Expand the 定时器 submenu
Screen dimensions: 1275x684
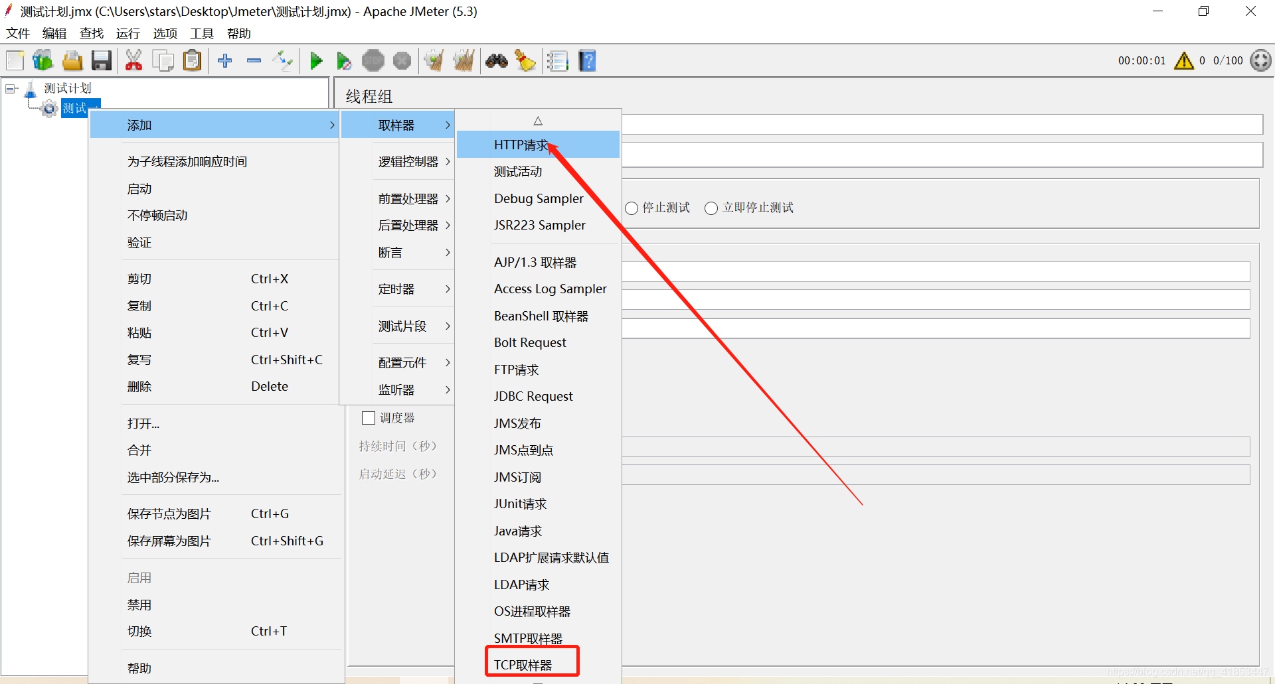398,289
